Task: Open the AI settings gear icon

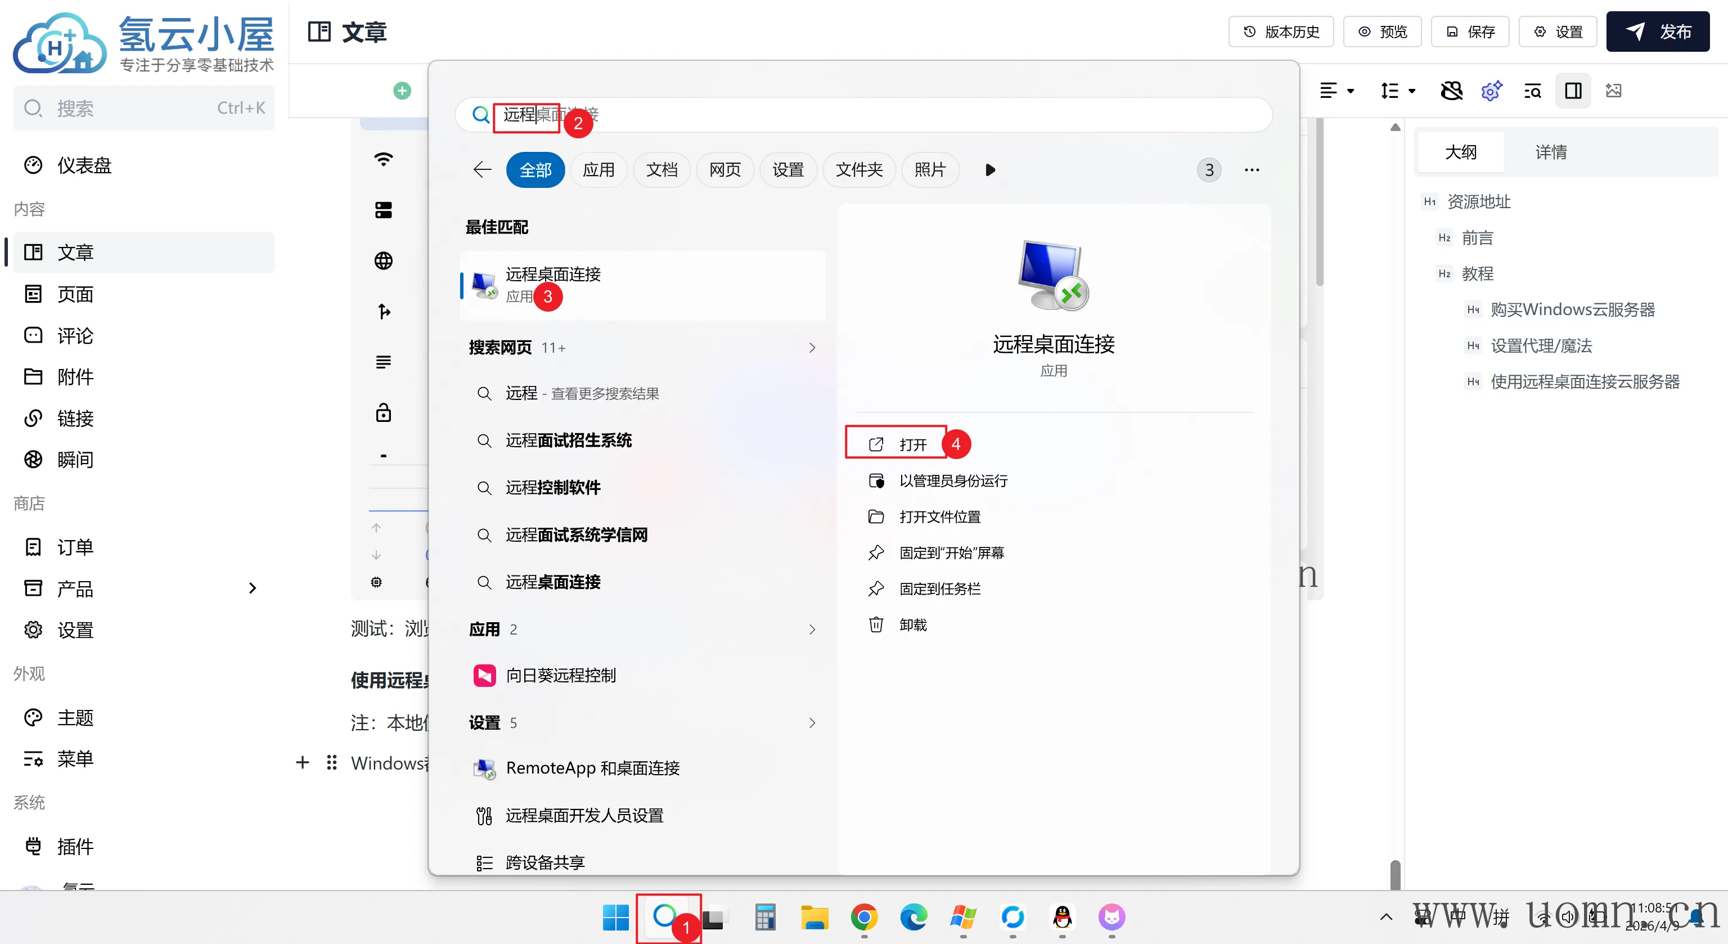Action: point(1491,91)
